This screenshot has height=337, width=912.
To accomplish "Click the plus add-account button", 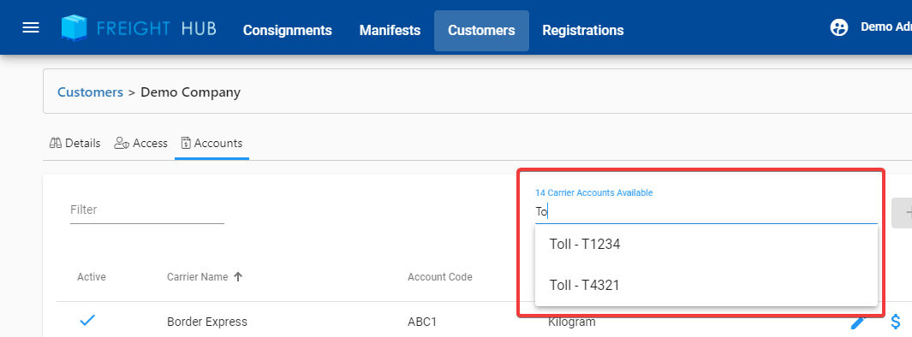I will click(x=903, y=213).
